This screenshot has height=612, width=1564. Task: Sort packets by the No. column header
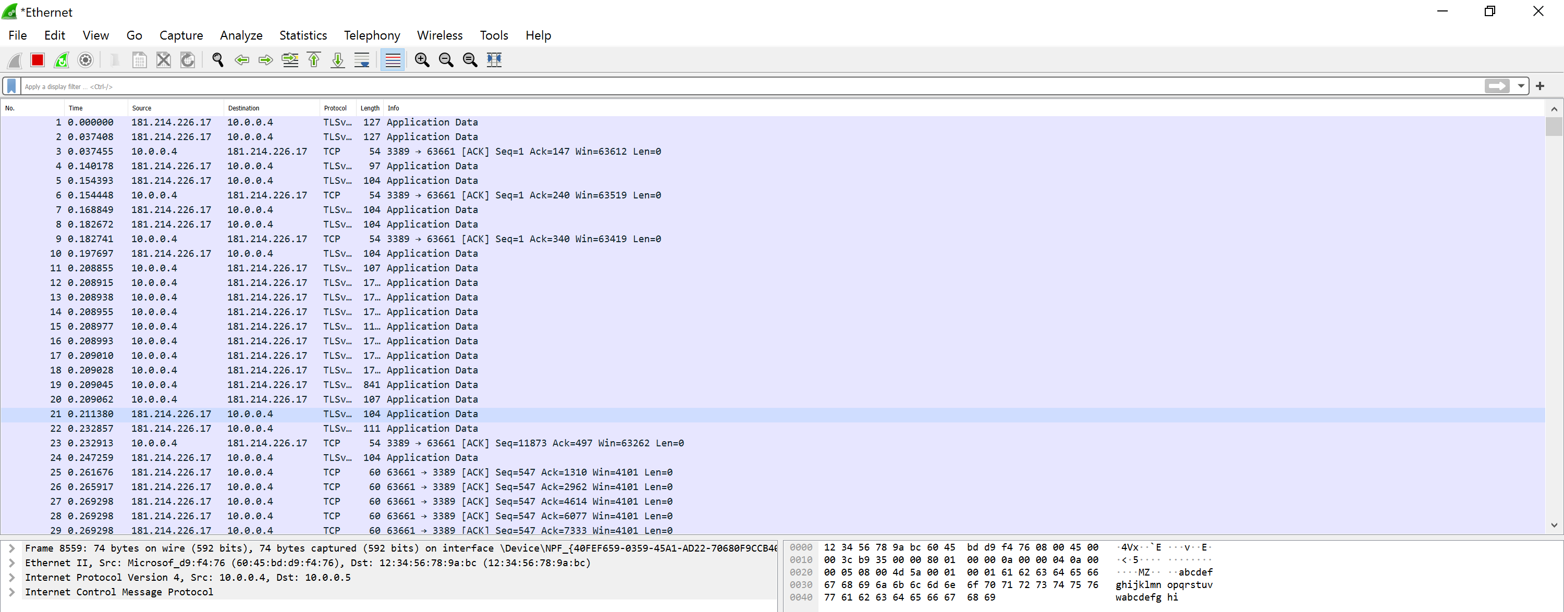(x=32, y=108)
